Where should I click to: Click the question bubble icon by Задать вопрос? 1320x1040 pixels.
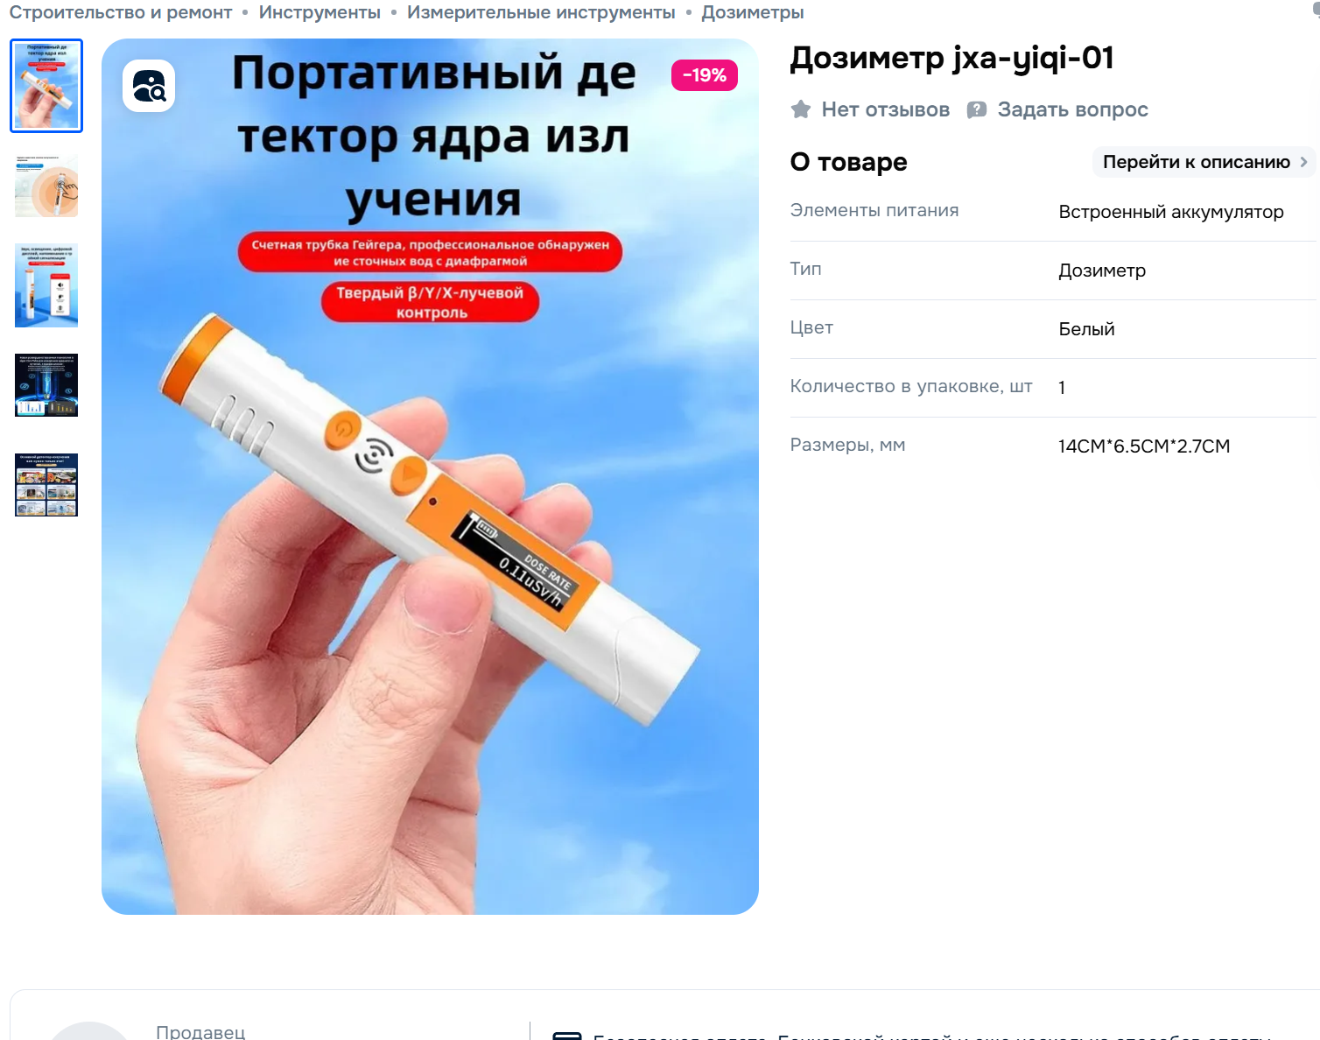click(x=977, y=109)
